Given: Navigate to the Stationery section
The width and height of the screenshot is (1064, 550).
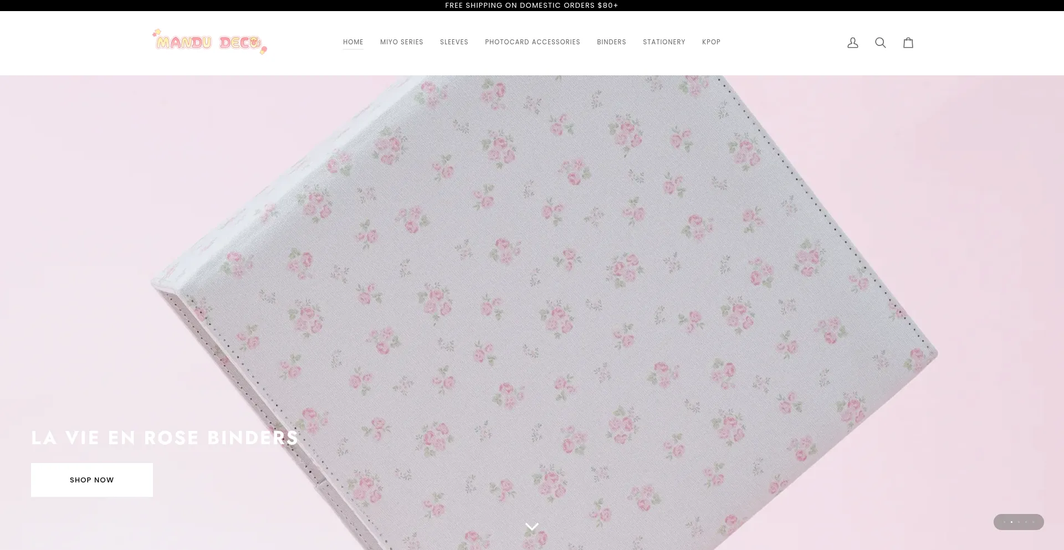Looking at the screenshot, I should 664,42.
